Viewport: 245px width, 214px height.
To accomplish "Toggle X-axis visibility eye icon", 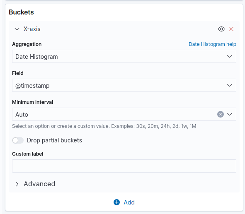I will click(x=221, y=29).
